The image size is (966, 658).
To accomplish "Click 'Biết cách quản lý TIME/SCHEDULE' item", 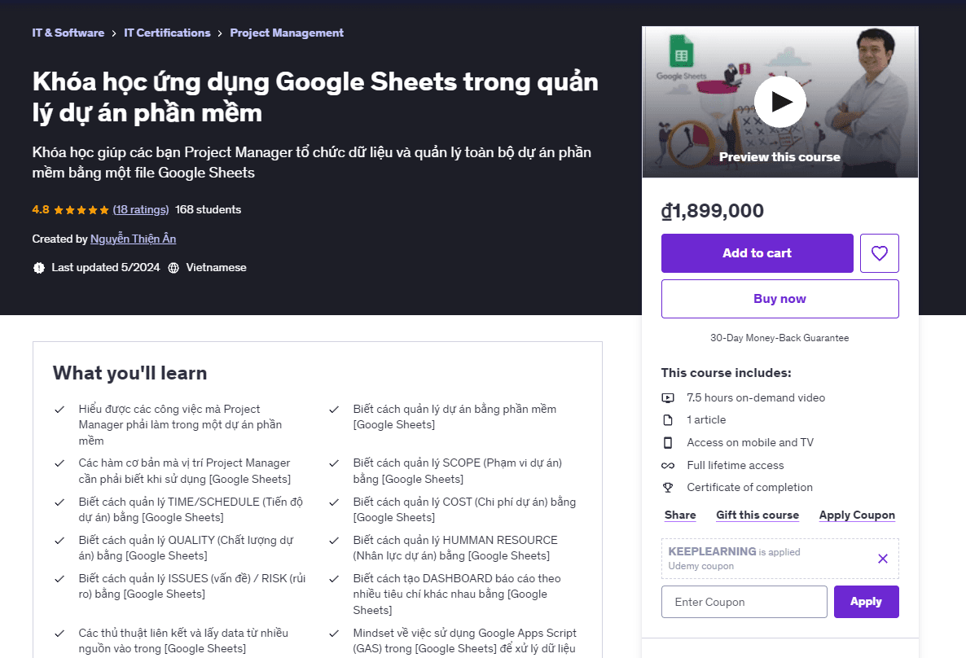I will click(191, 510).
